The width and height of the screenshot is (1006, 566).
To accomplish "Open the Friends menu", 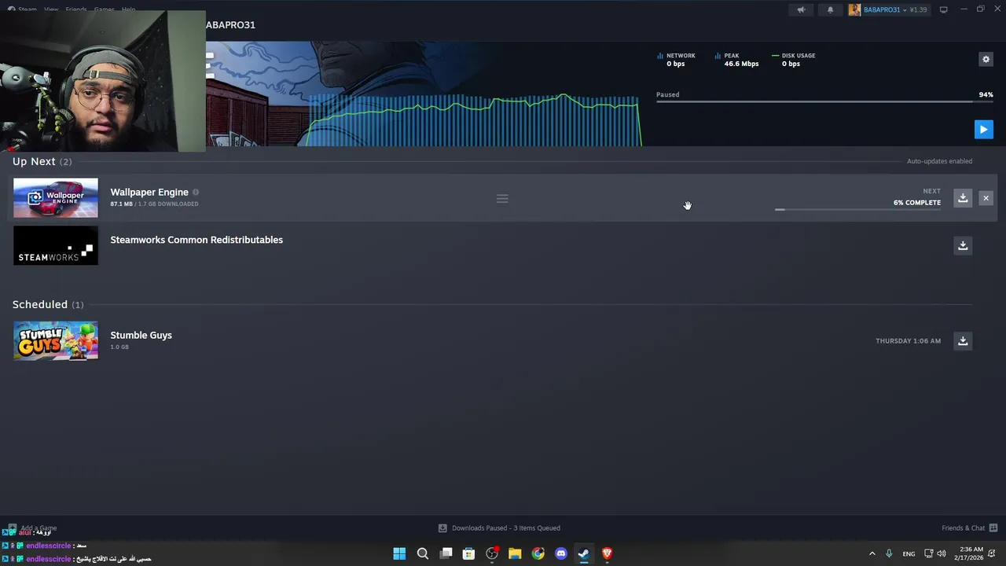I will point(76,9).
